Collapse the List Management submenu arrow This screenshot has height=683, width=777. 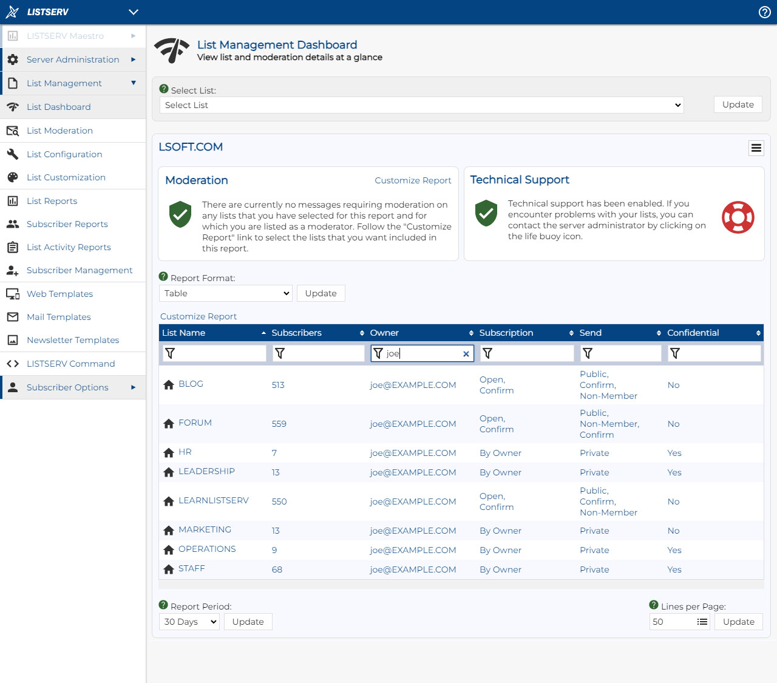point(134,83)
